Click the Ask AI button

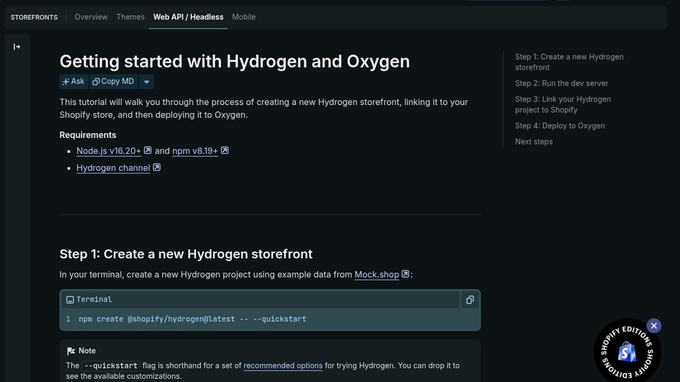point(74,82)
